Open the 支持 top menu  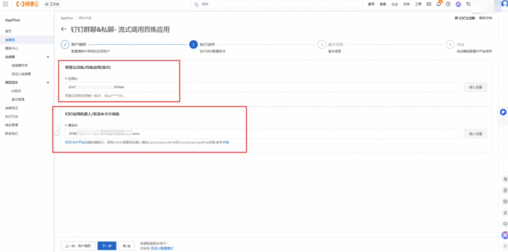pos(406,4)
